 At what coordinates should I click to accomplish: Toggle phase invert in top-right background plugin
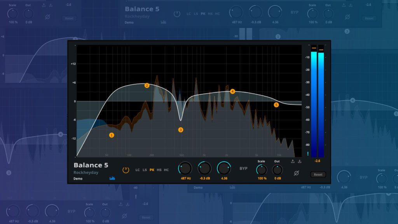pos(347,17)
